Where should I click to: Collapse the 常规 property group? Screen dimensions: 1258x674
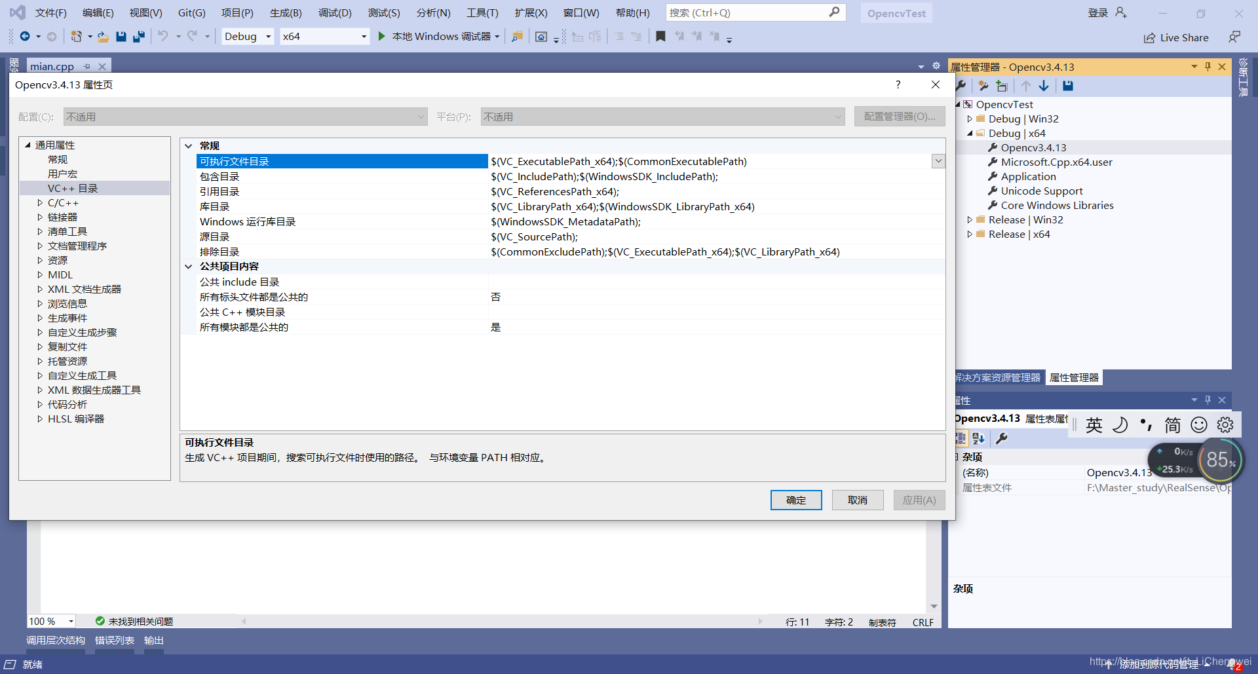(x=189, y=145)
